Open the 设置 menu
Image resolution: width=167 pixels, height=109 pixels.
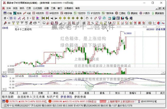(x=47, y=8)
